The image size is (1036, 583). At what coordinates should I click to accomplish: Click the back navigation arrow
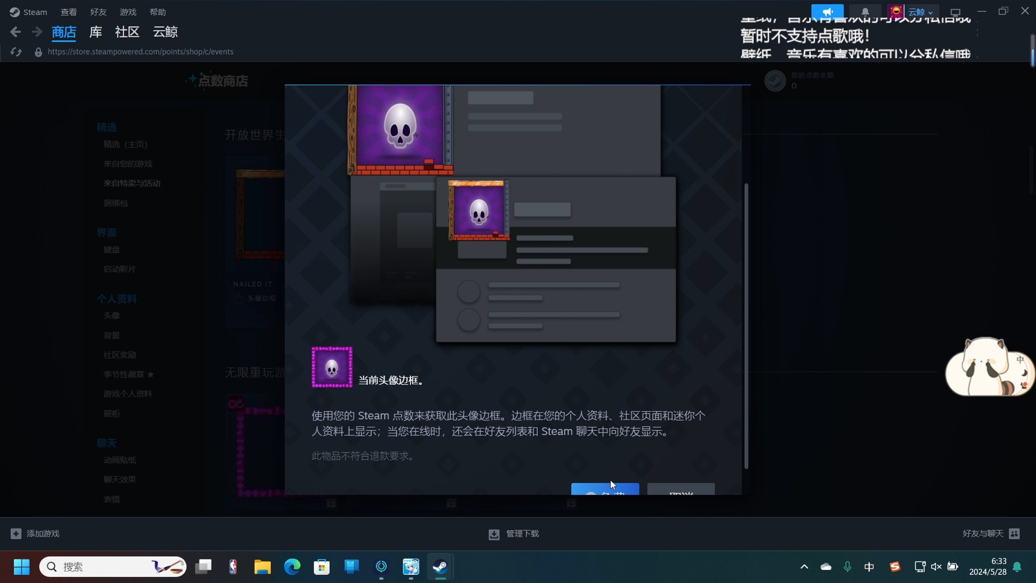click(16, 32)
